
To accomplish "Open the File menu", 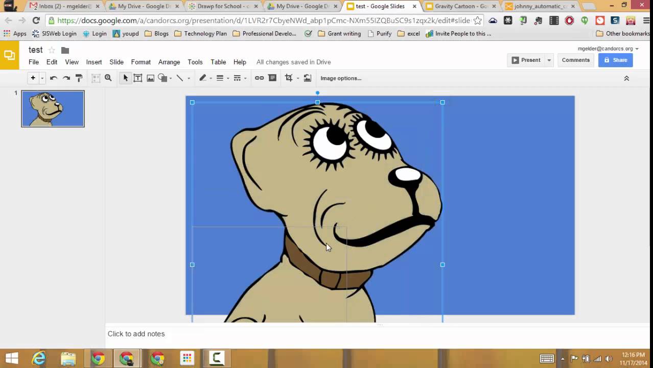I will click(34, 62).
